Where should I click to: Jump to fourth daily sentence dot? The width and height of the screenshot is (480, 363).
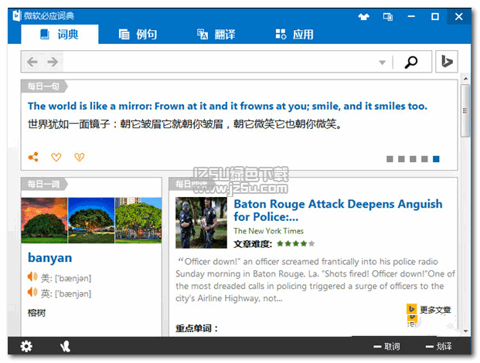[x=424, y=159]
